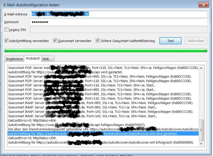This screenshot has height=156, width=213.
Task: Select the 'Die über den Dienstverbindungspunkt gefundene URL' line
Action: point(103,129)
